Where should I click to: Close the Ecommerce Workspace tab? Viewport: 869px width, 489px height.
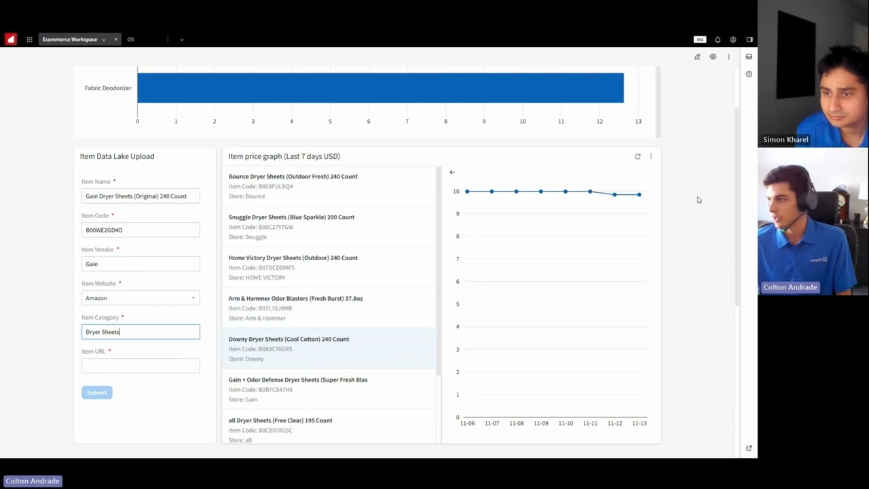tap(115, 39)
